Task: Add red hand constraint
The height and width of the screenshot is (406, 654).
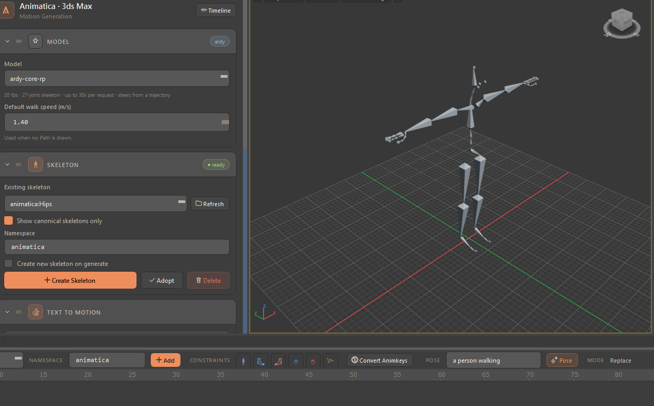Action: pyautogui.click(x=313, y=361)
